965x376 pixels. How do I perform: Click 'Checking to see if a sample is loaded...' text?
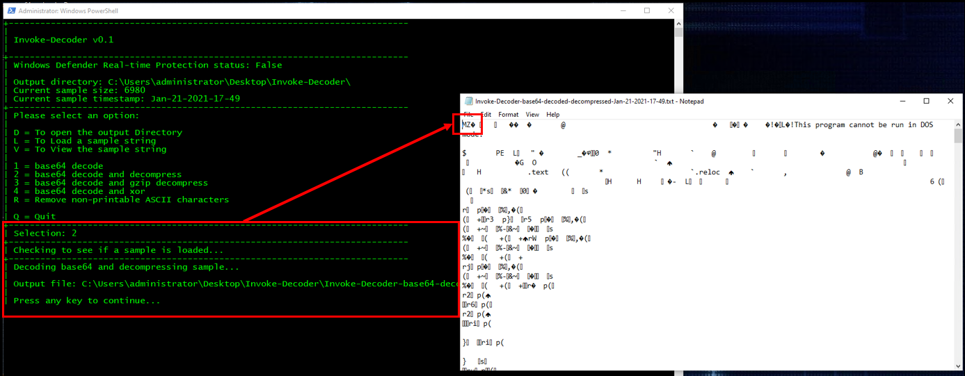coord(118,250)
